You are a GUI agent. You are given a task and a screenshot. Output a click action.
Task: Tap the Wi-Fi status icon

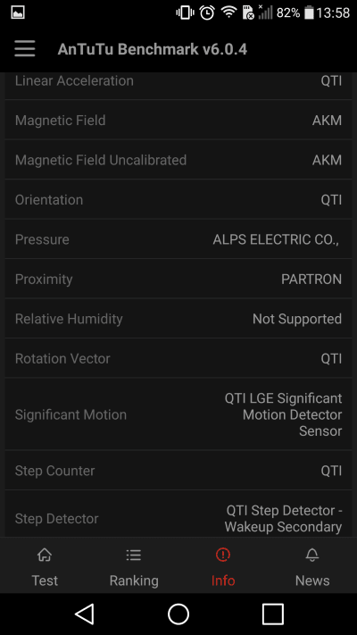228,13
